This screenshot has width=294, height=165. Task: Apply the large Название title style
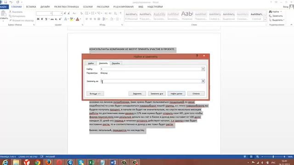tap(187, 16)
